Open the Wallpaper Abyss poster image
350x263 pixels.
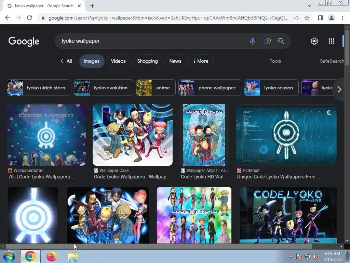click(x=204, y=135)
